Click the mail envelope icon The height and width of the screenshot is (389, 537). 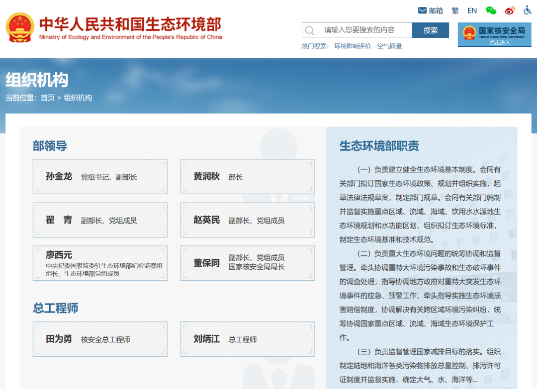[x=423, y=10]
